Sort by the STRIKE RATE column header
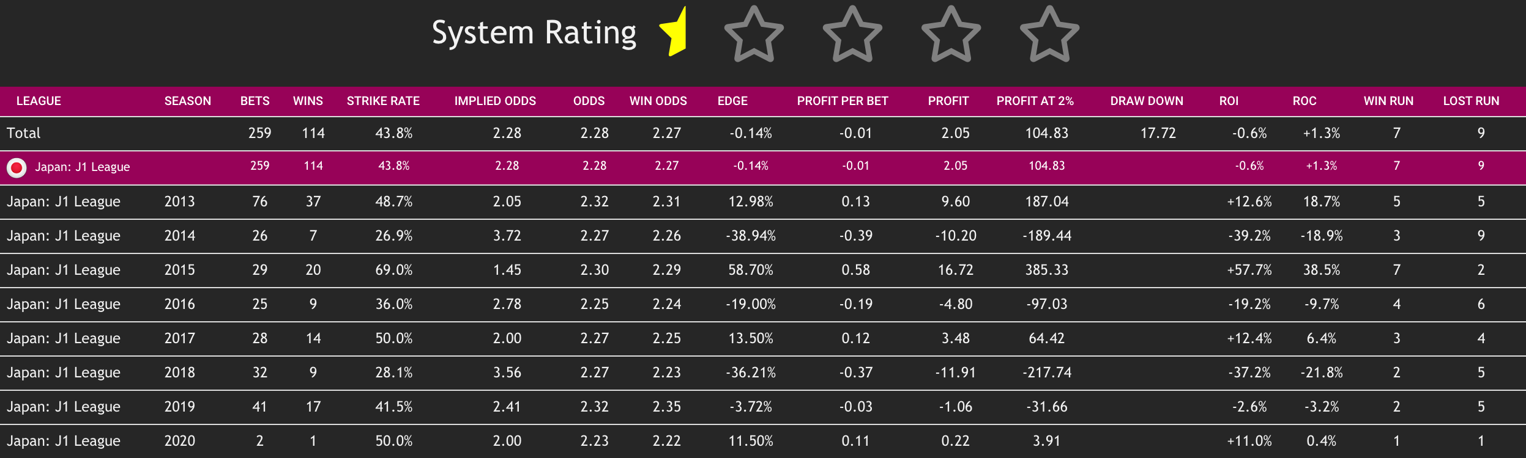Image resolution: width=1526 pixels, height=458 pixels. [x=383, y=101]
